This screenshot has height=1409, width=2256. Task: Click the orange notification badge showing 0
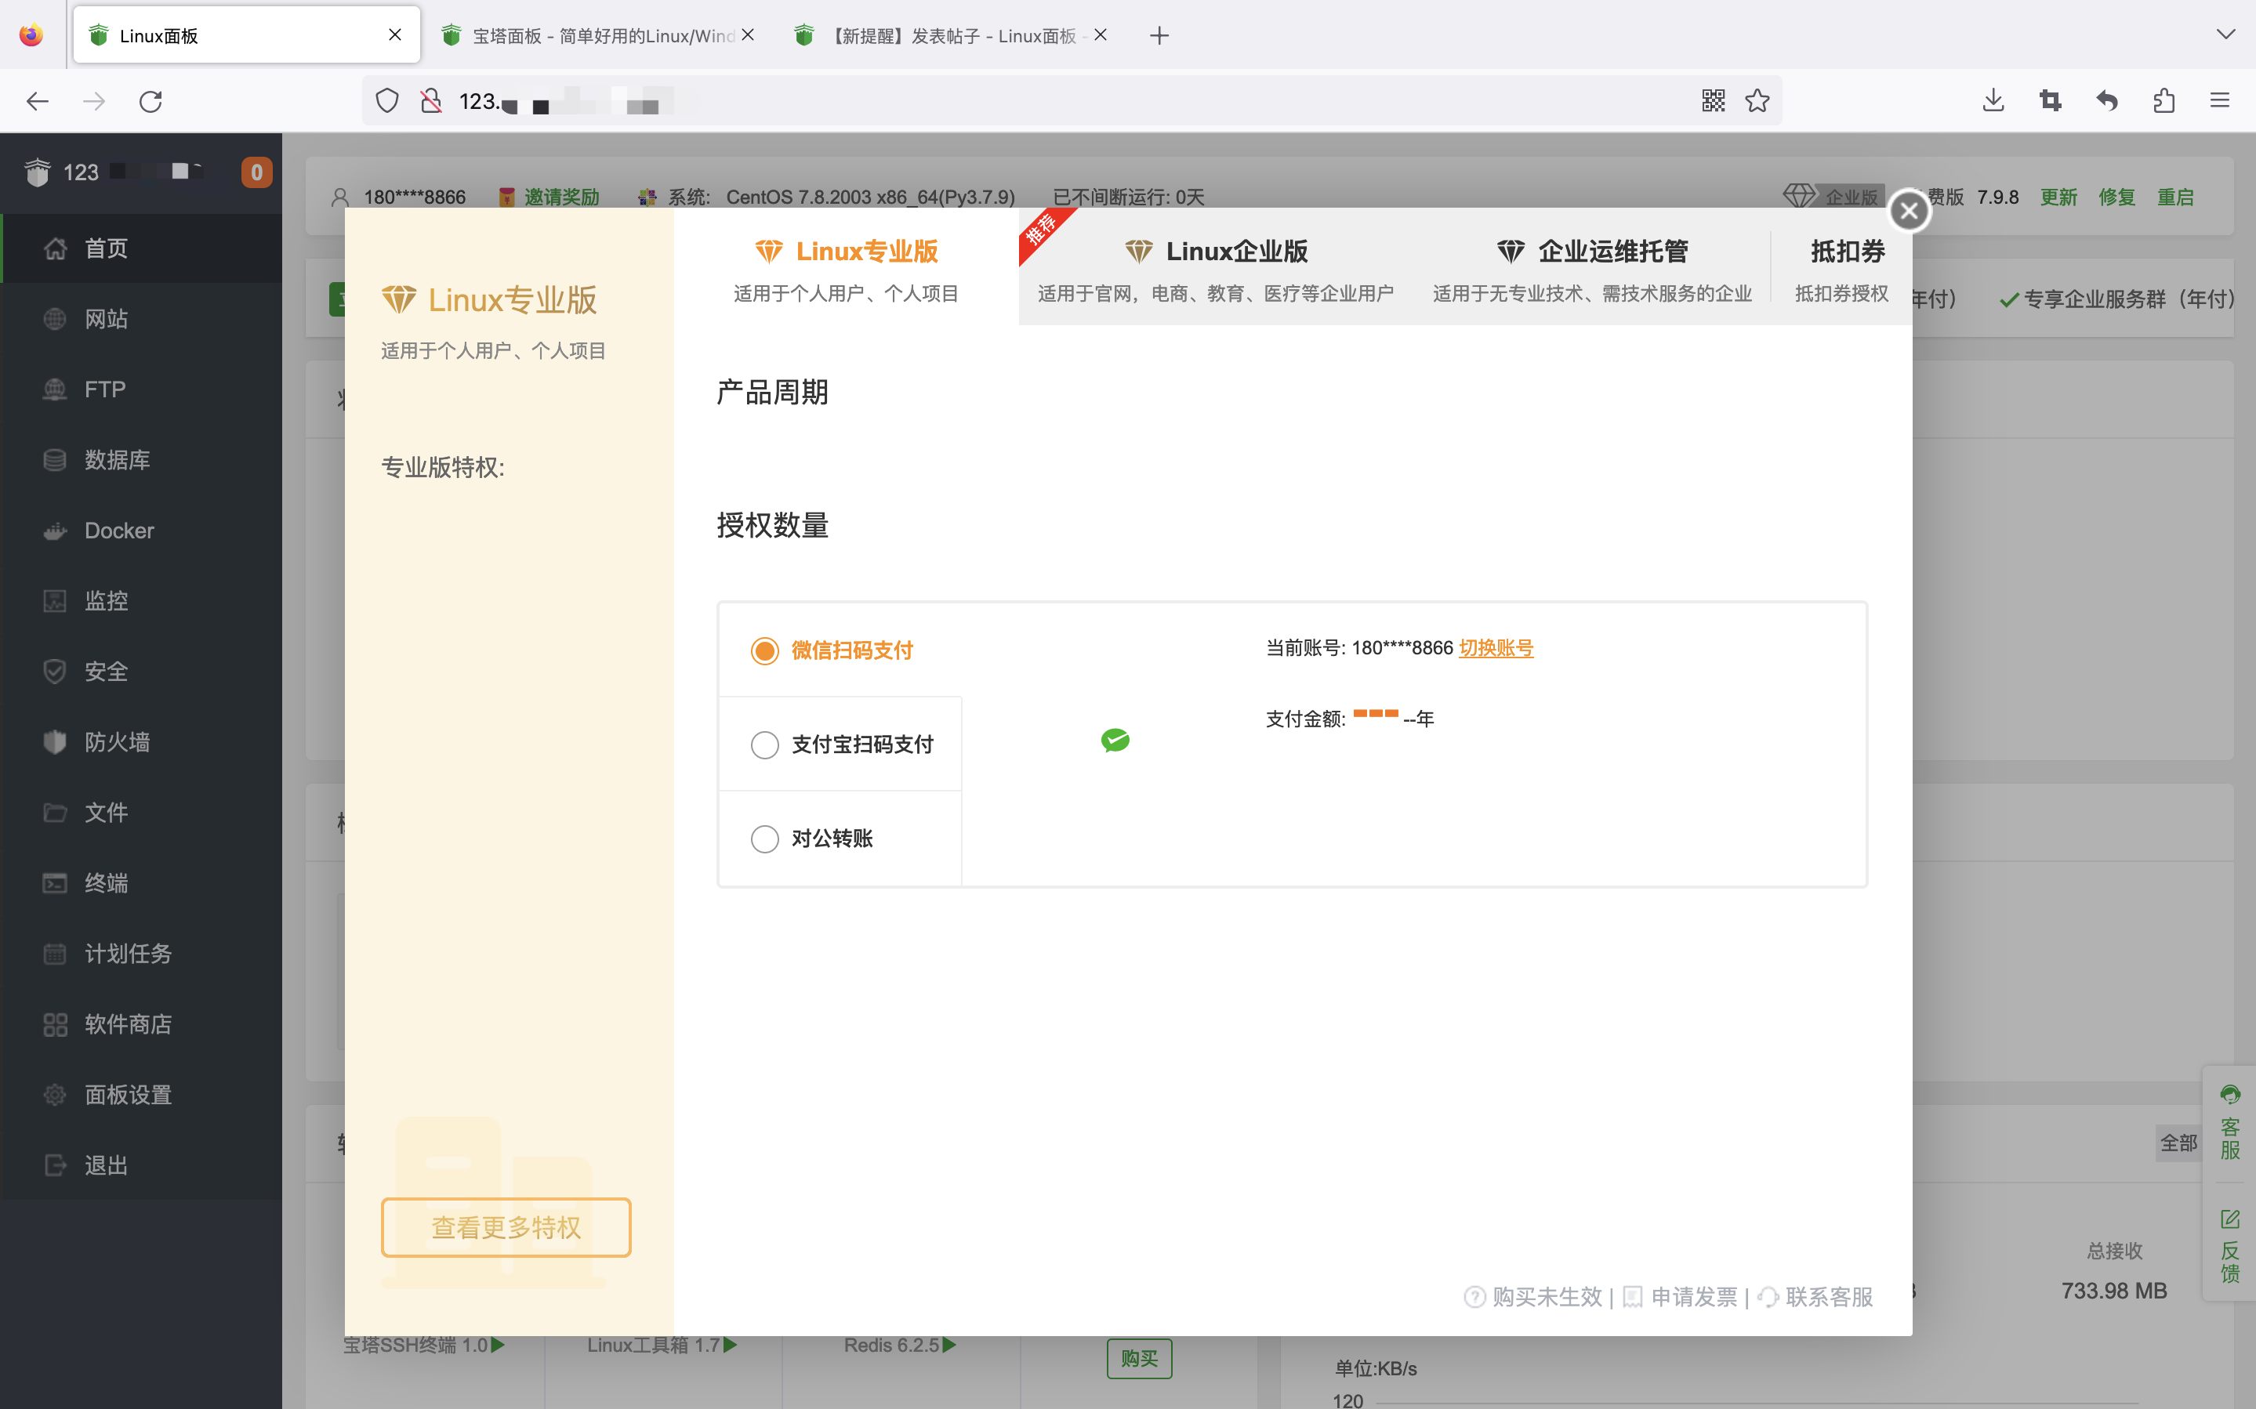(x=256, y=172)
